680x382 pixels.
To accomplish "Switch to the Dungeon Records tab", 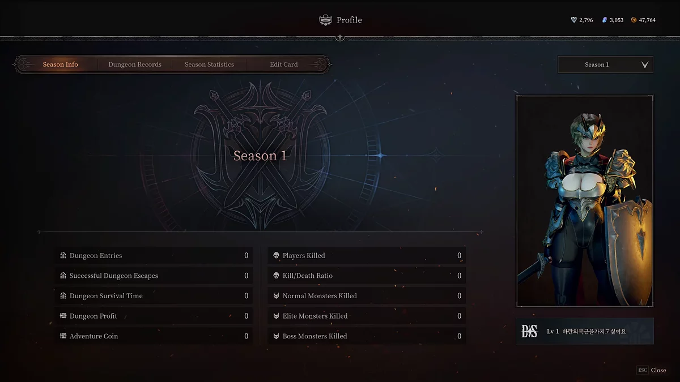I will tap(135, 65).
